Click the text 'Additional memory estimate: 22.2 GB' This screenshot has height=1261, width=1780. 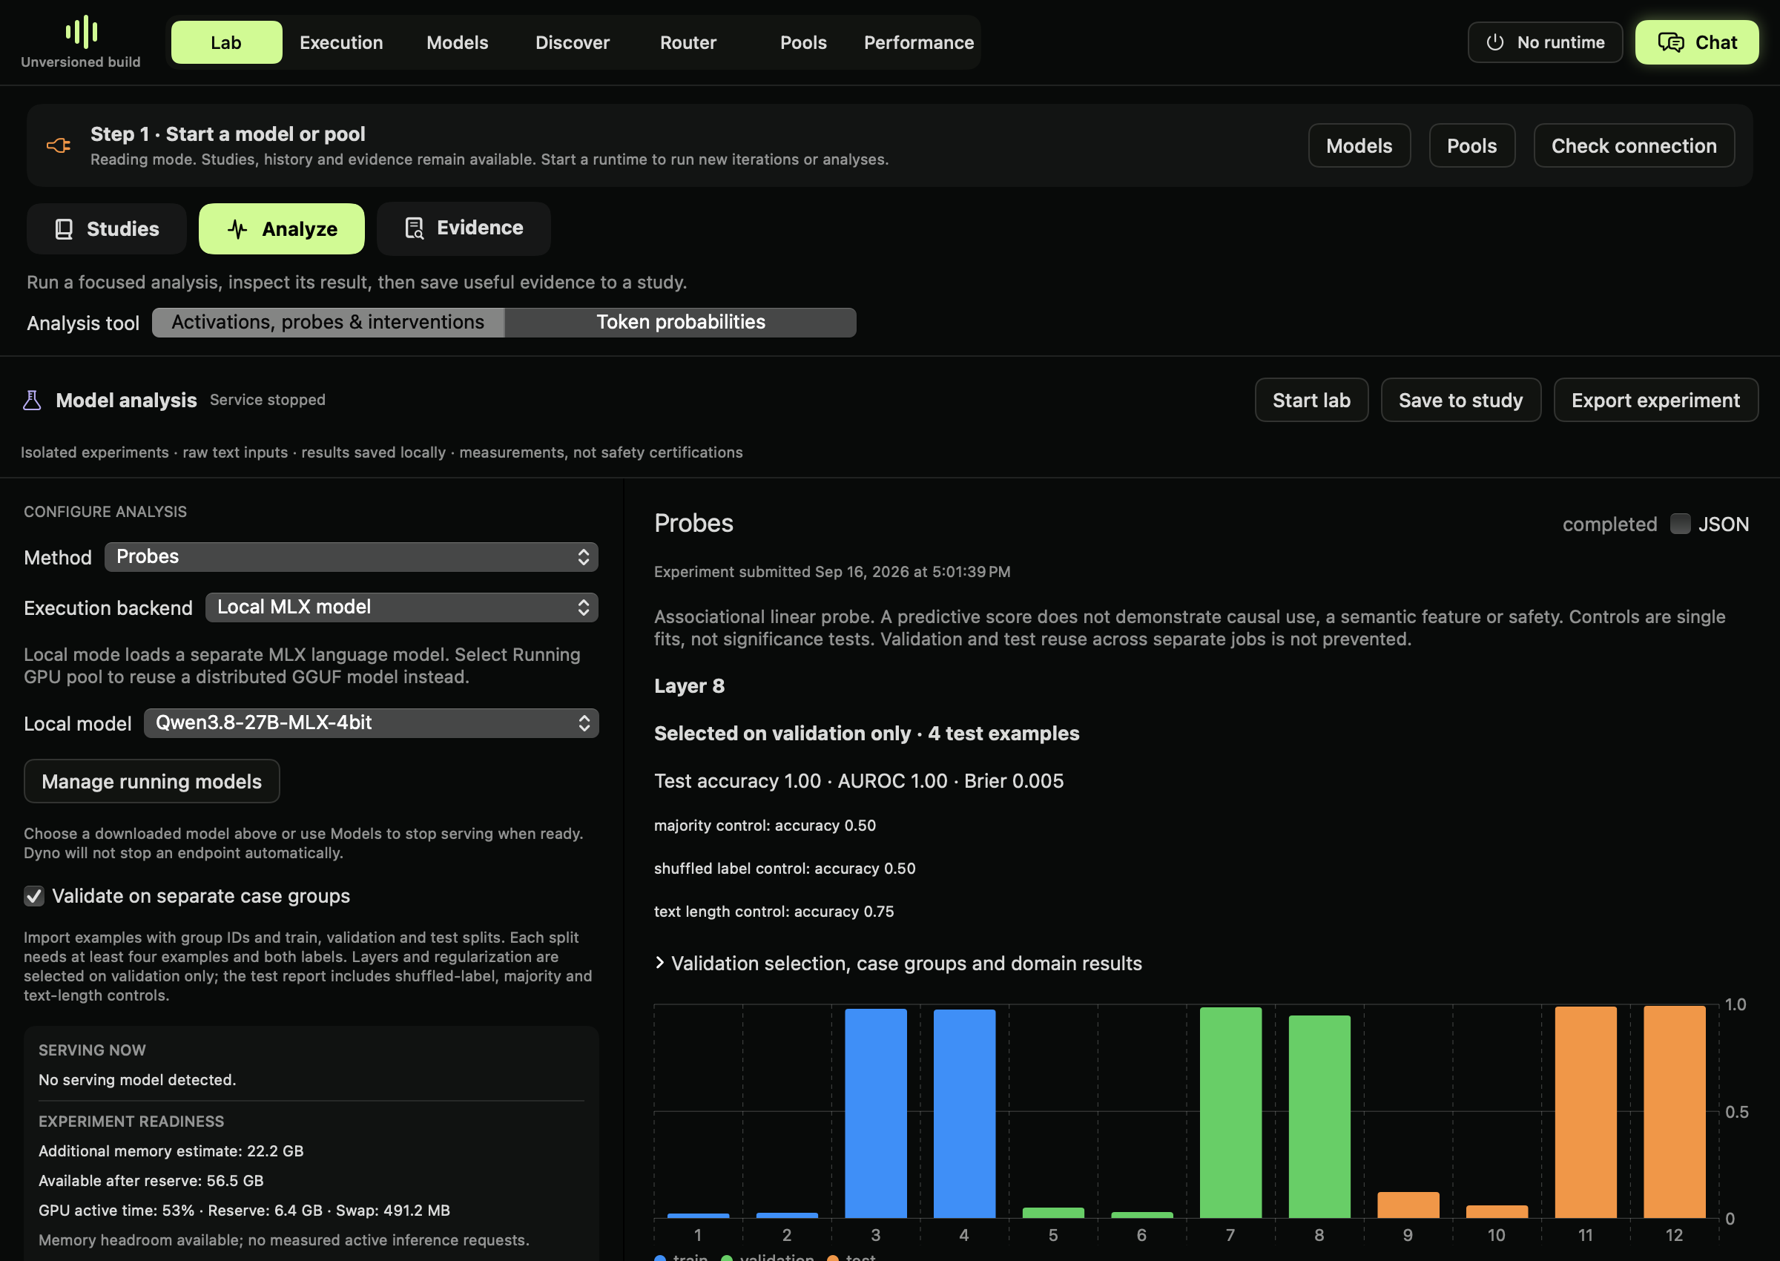pyautogui.click(x=171, y=1151)
